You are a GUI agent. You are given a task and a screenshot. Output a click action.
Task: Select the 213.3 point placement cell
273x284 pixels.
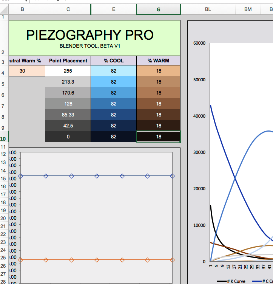[x=68, y=82]
